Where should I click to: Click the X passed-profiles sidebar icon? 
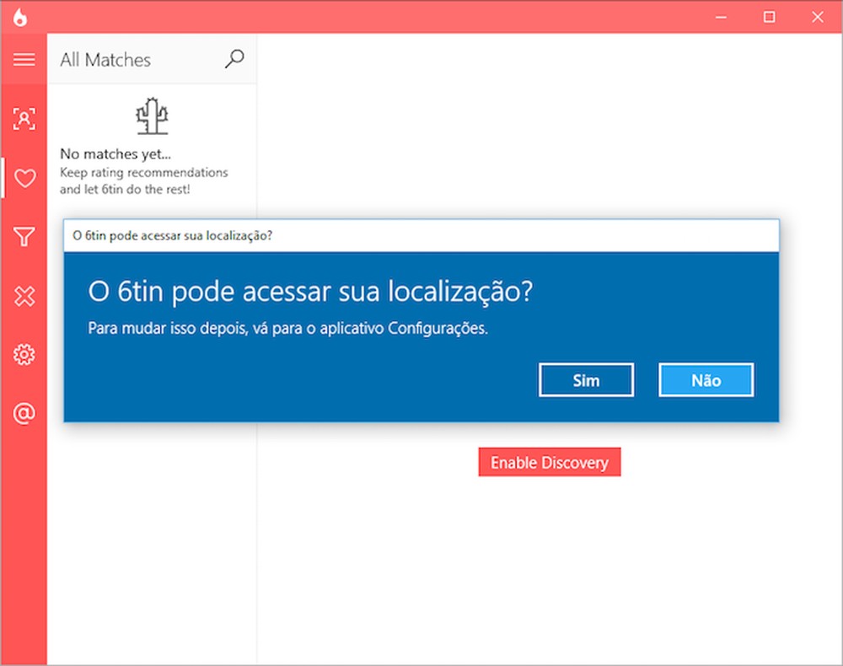tap(24, 296)
